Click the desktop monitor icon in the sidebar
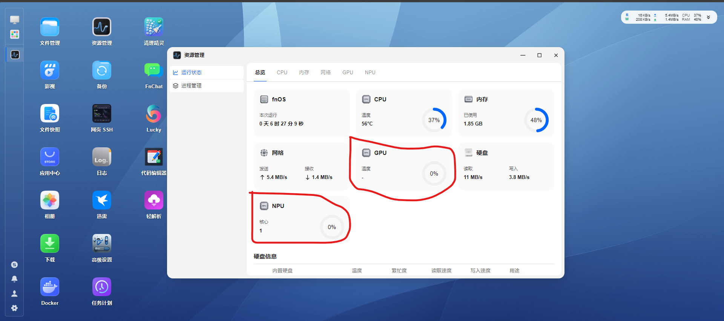The width and height of the screenshot is (724, 321). click(x=15, y=20)
